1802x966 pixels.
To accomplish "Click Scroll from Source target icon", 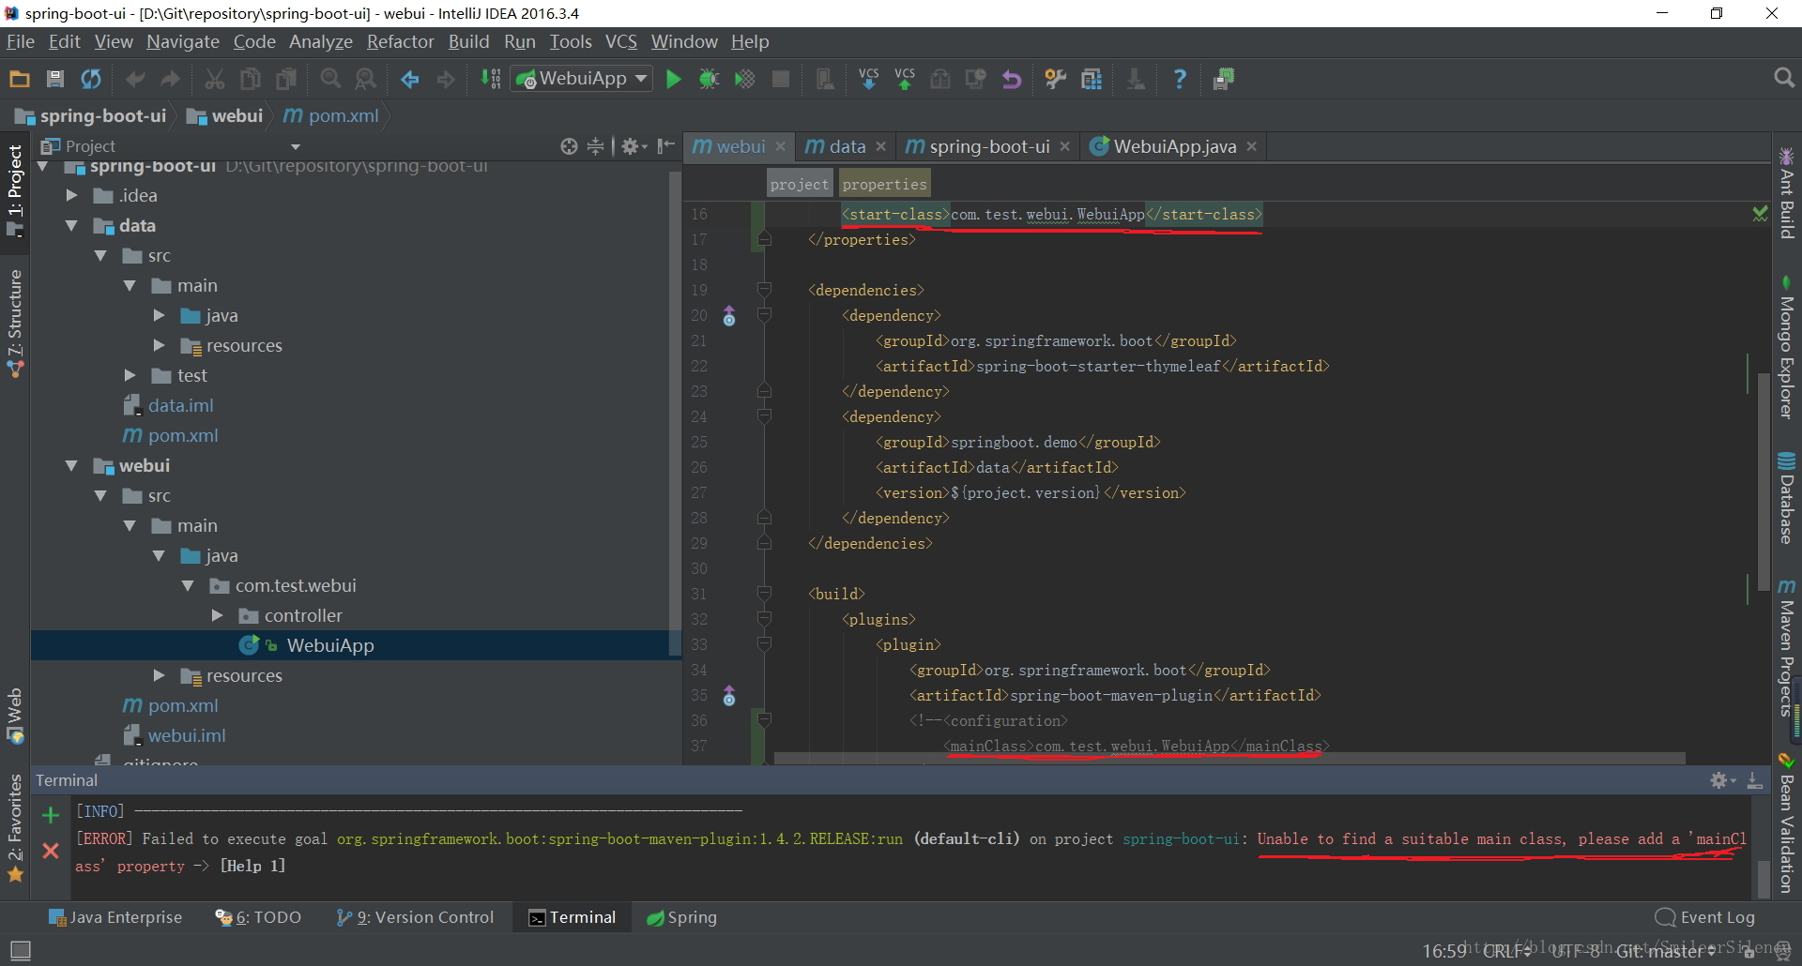I will [569, 146].
